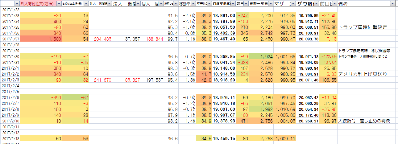Expand the ダウ終値 column filter
Screen dimensions: 398x144
click(316, 4)
